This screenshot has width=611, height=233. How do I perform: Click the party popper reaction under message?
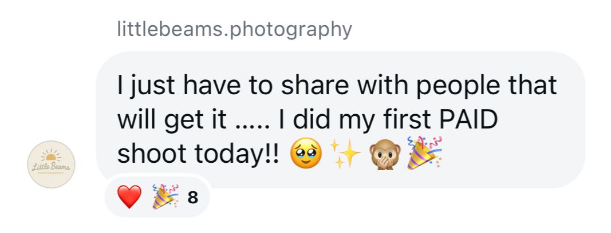[165, 198]
